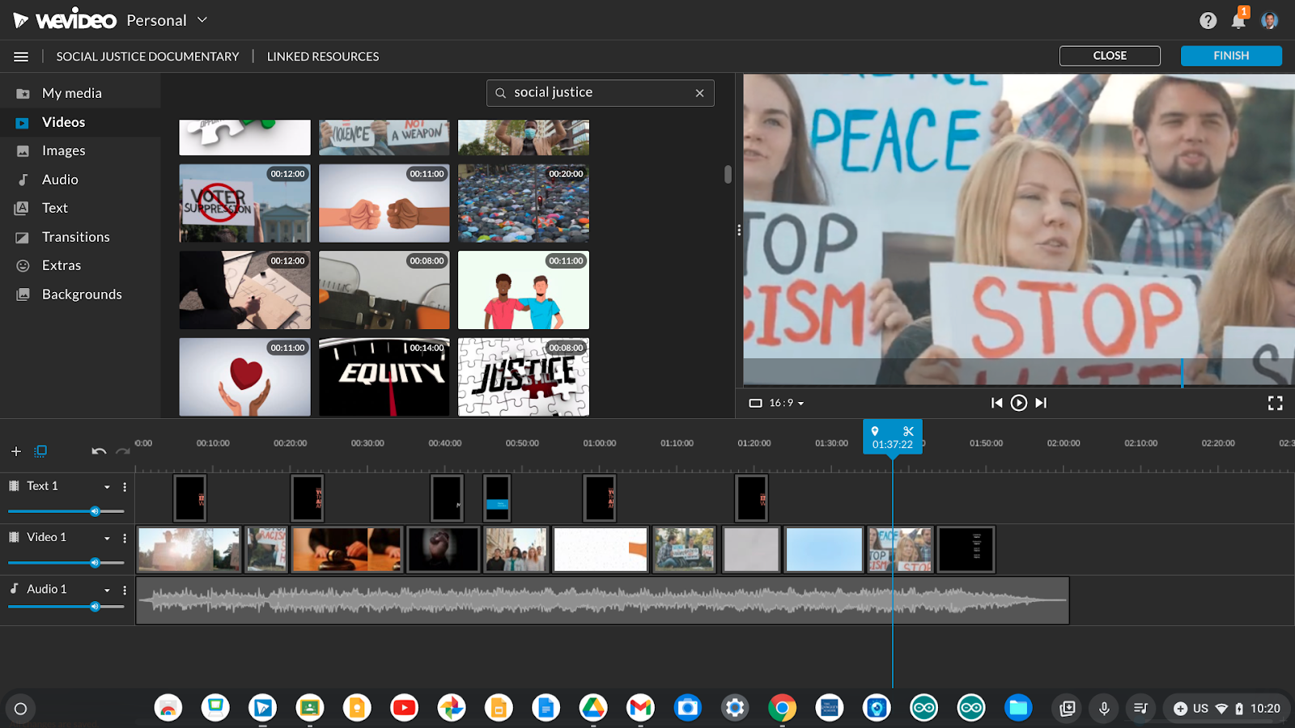Enter fullscreen preview mode
Image resolution: width=1295 pixels, height=728 pixels.
[1275, 403]
